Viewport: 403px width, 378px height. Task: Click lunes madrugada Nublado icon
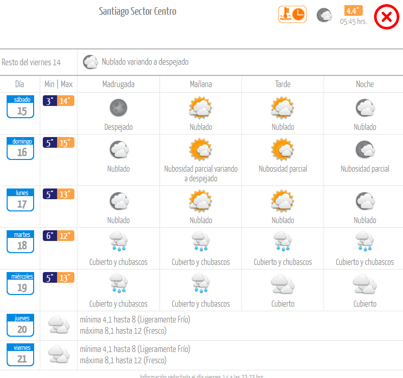(119, 201)
